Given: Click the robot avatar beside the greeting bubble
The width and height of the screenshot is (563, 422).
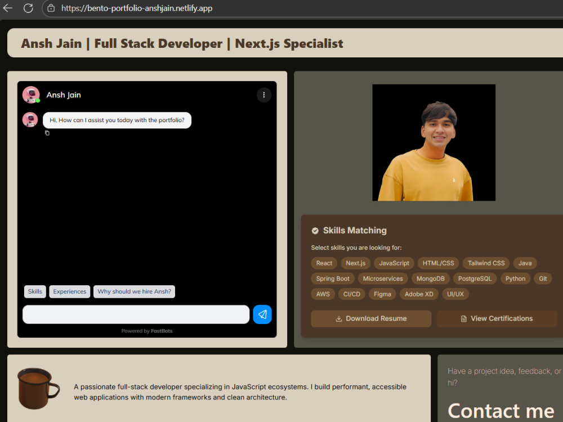Looking at the screenshot, I should coord(30,119).
